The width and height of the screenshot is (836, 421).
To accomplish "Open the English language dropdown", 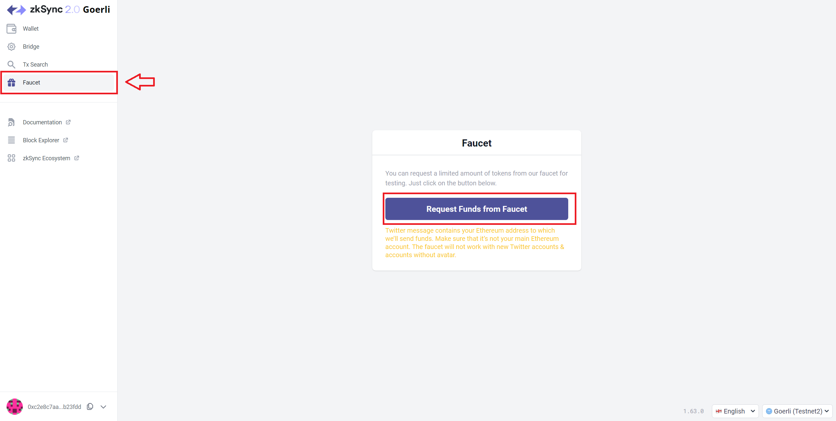I will [735, 411].
